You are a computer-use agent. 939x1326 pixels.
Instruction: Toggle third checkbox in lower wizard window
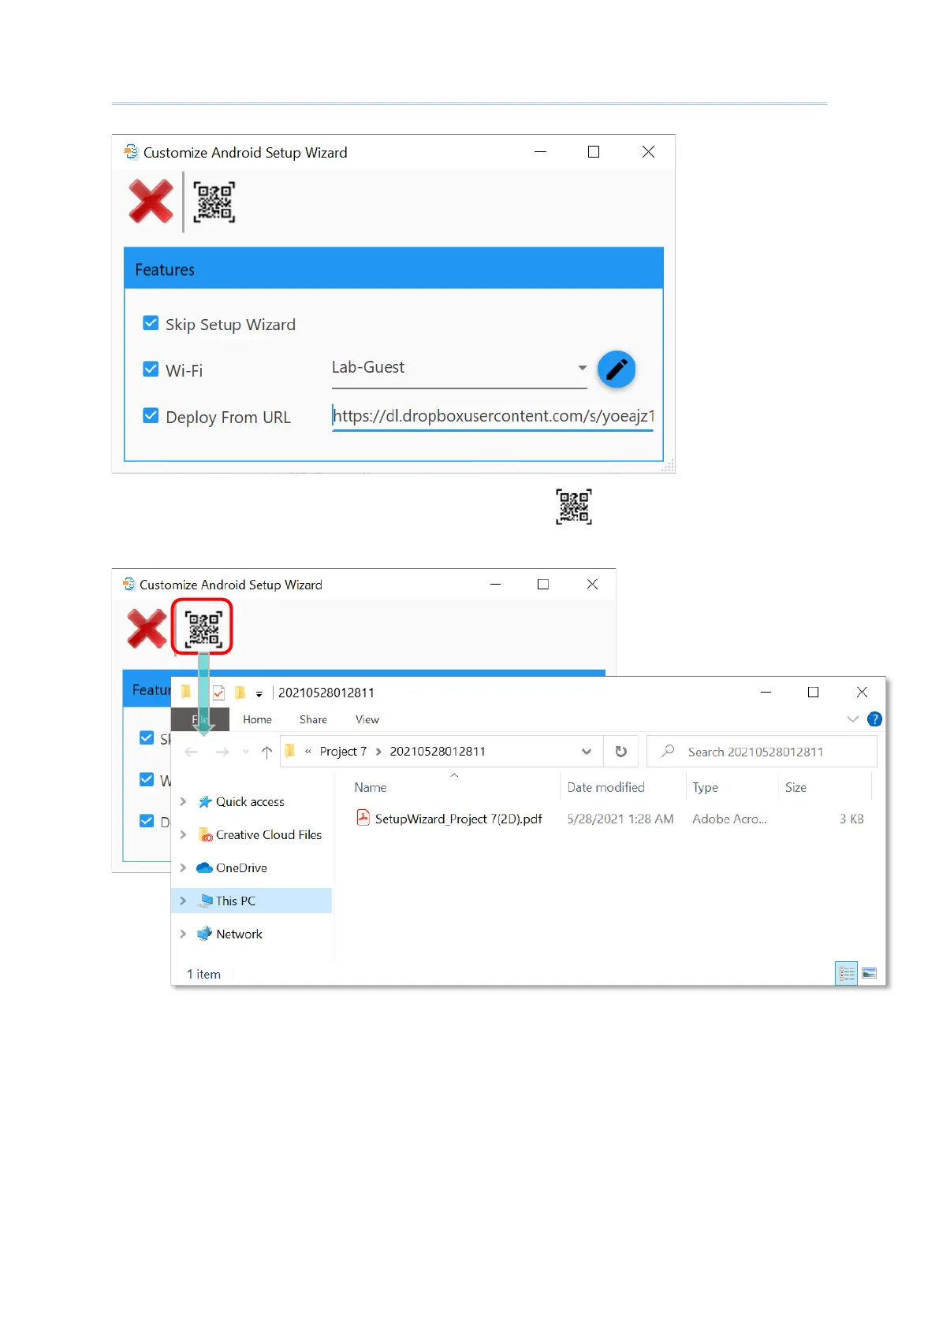pyautogui.click(x=147, y=821)
